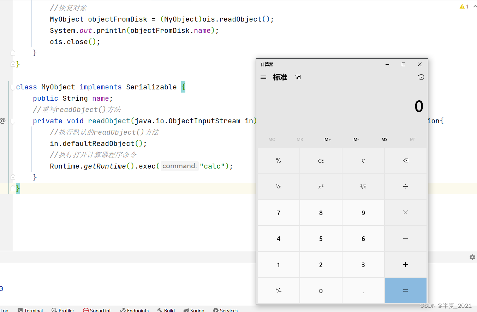477x312 pixels.
Task: Click the MS memory store button
Action: click(x=384, y=140)
